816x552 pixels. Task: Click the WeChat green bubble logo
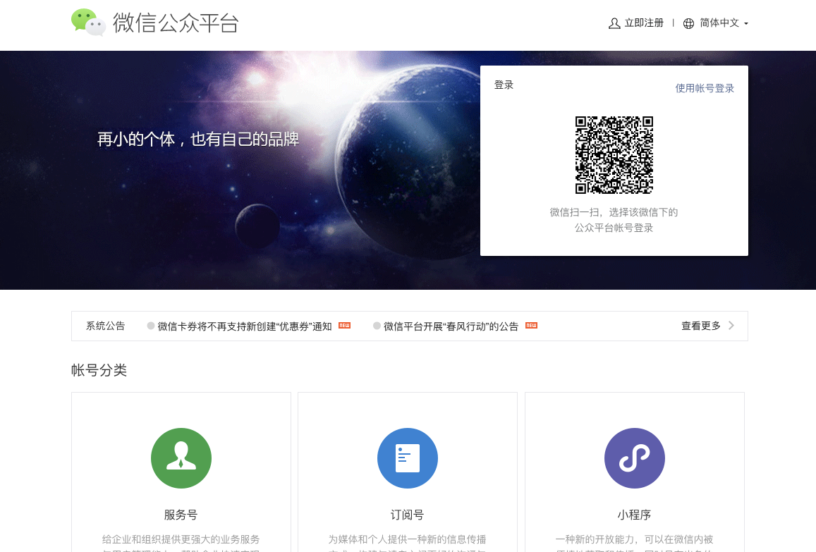(x=88, y=23)
